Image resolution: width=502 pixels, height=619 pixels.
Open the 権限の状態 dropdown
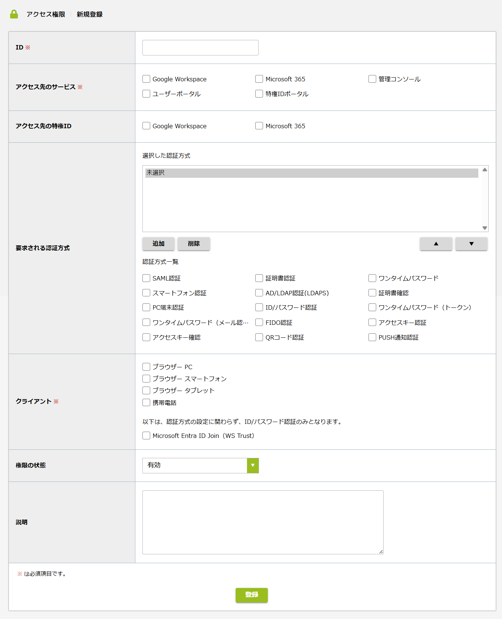201,466
